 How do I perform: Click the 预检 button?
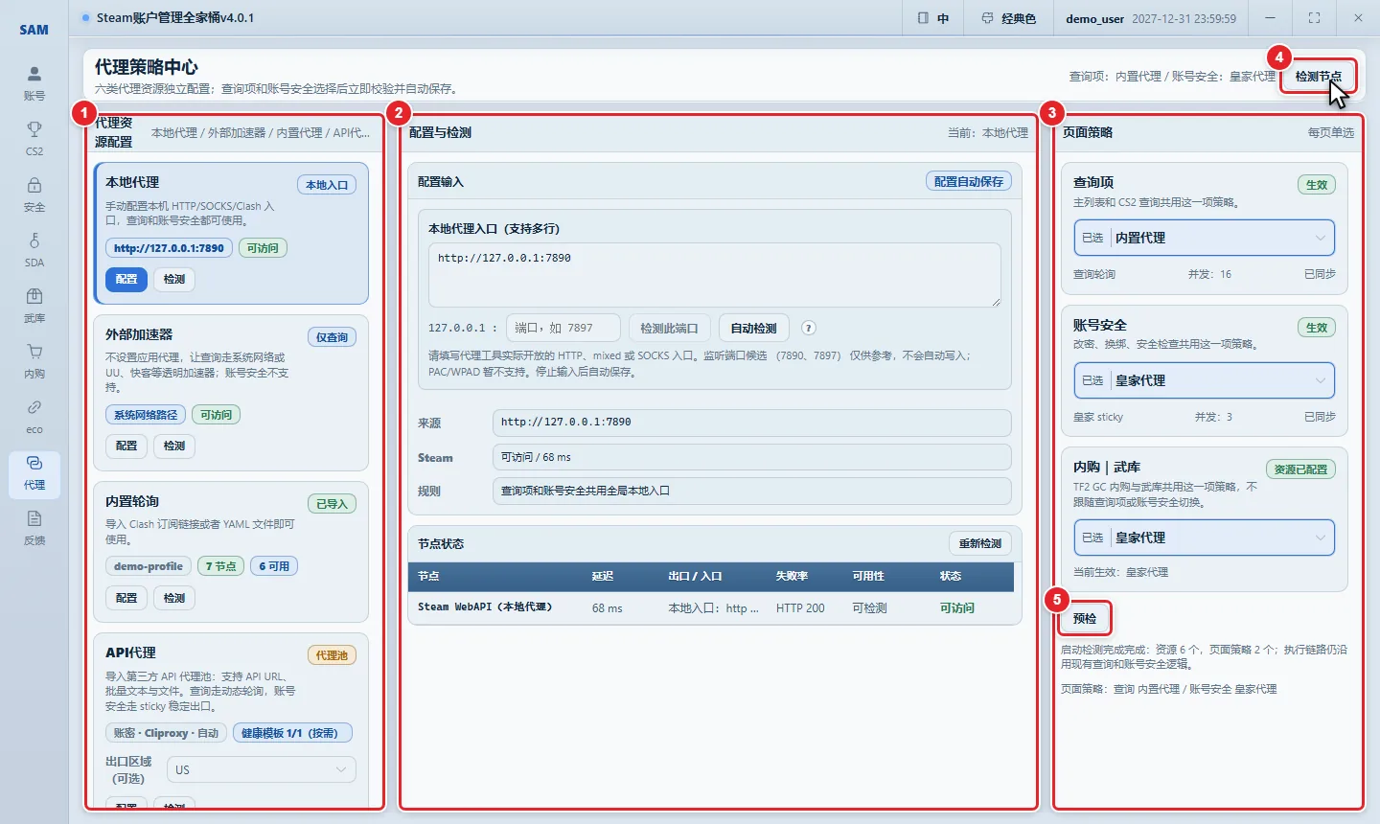pyautogui.click(x=1085, y=618)
